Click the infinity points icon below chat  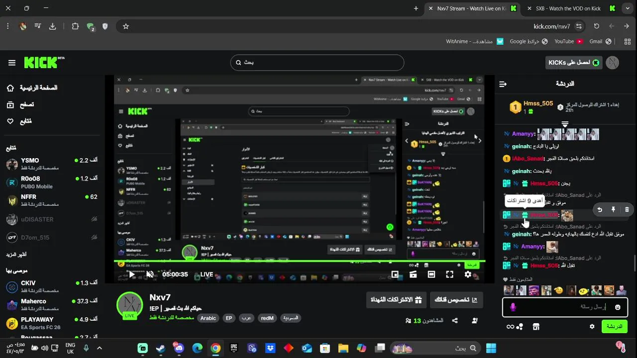(510, 327)
